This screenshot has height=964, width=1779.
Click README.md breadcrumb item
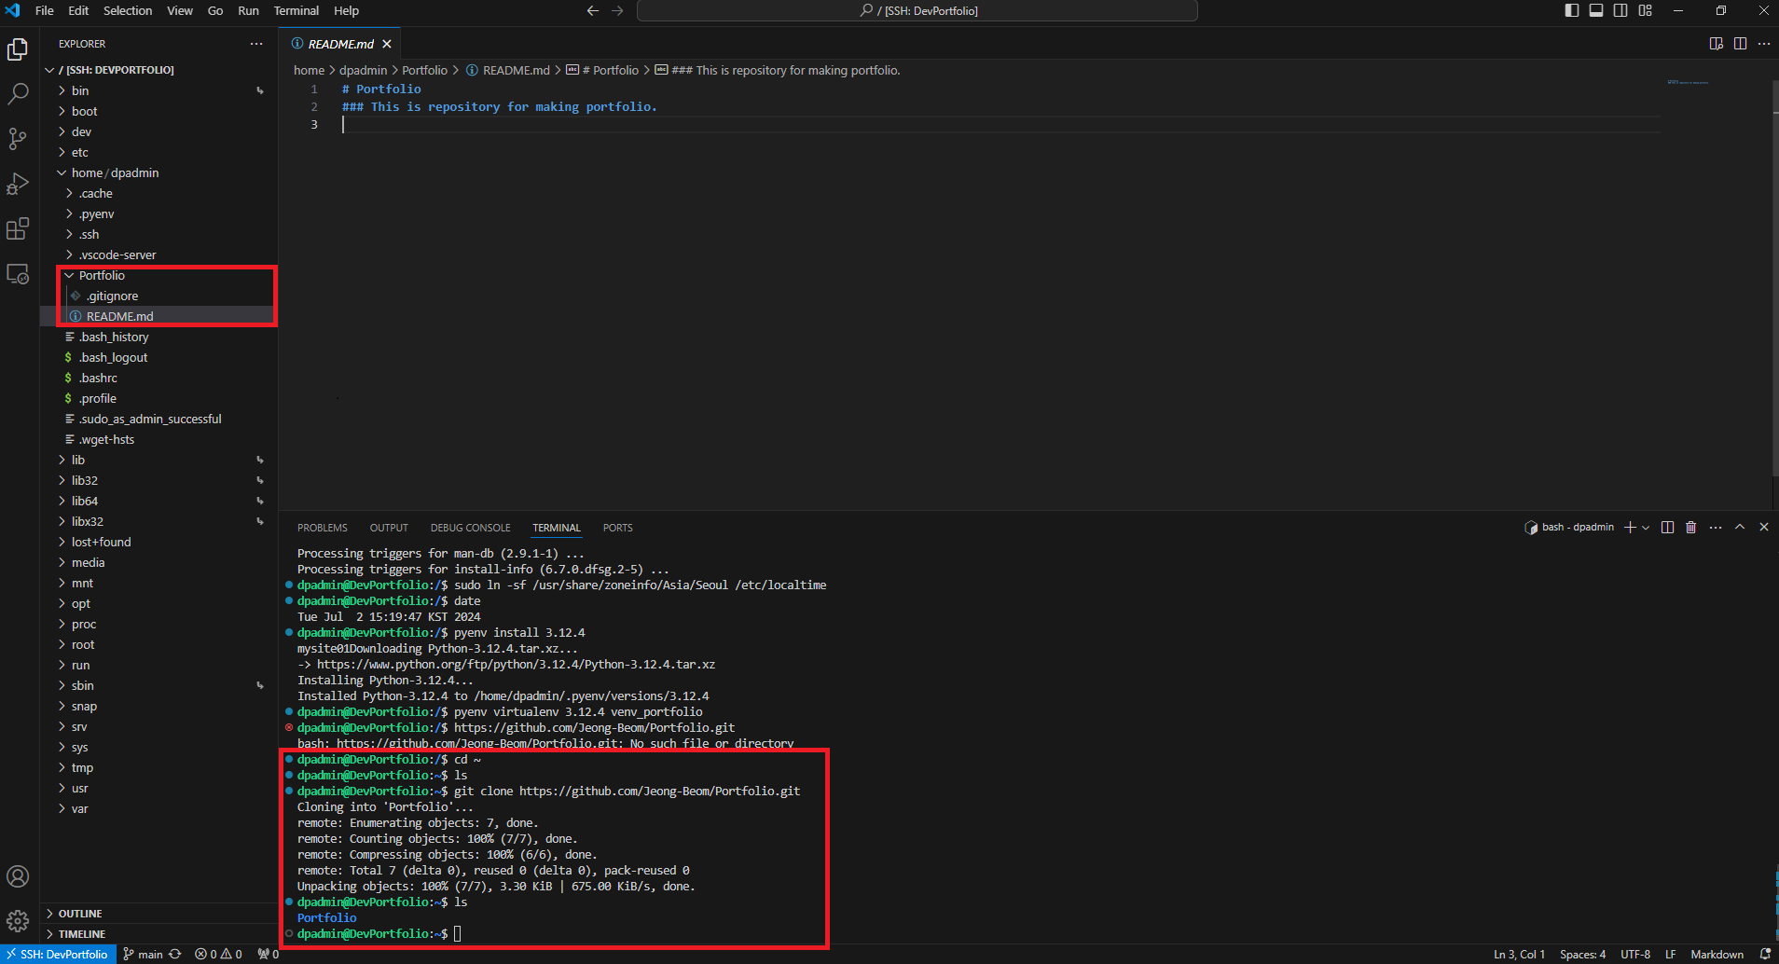tap(508, 70)
